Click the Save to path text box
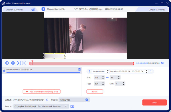 (38, 106)
